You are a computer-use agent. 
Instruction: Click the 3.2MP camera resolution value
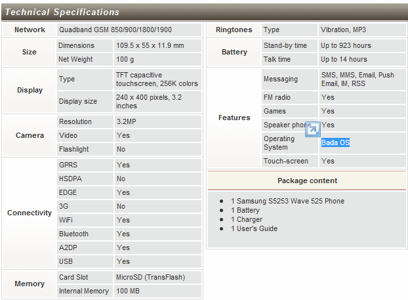pyautogui.click(x=126, y=121)
